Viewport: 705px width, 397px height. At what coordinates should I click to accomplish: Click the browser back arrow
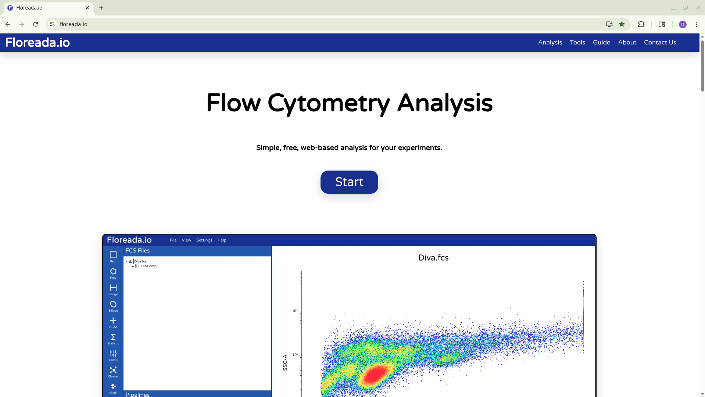point(8,24)
